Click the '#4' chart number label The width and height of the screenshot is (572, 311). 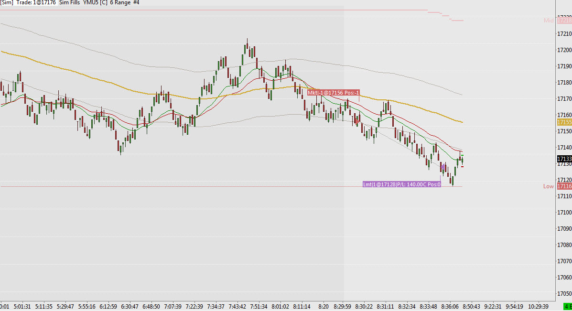click(x=136, y=2)
